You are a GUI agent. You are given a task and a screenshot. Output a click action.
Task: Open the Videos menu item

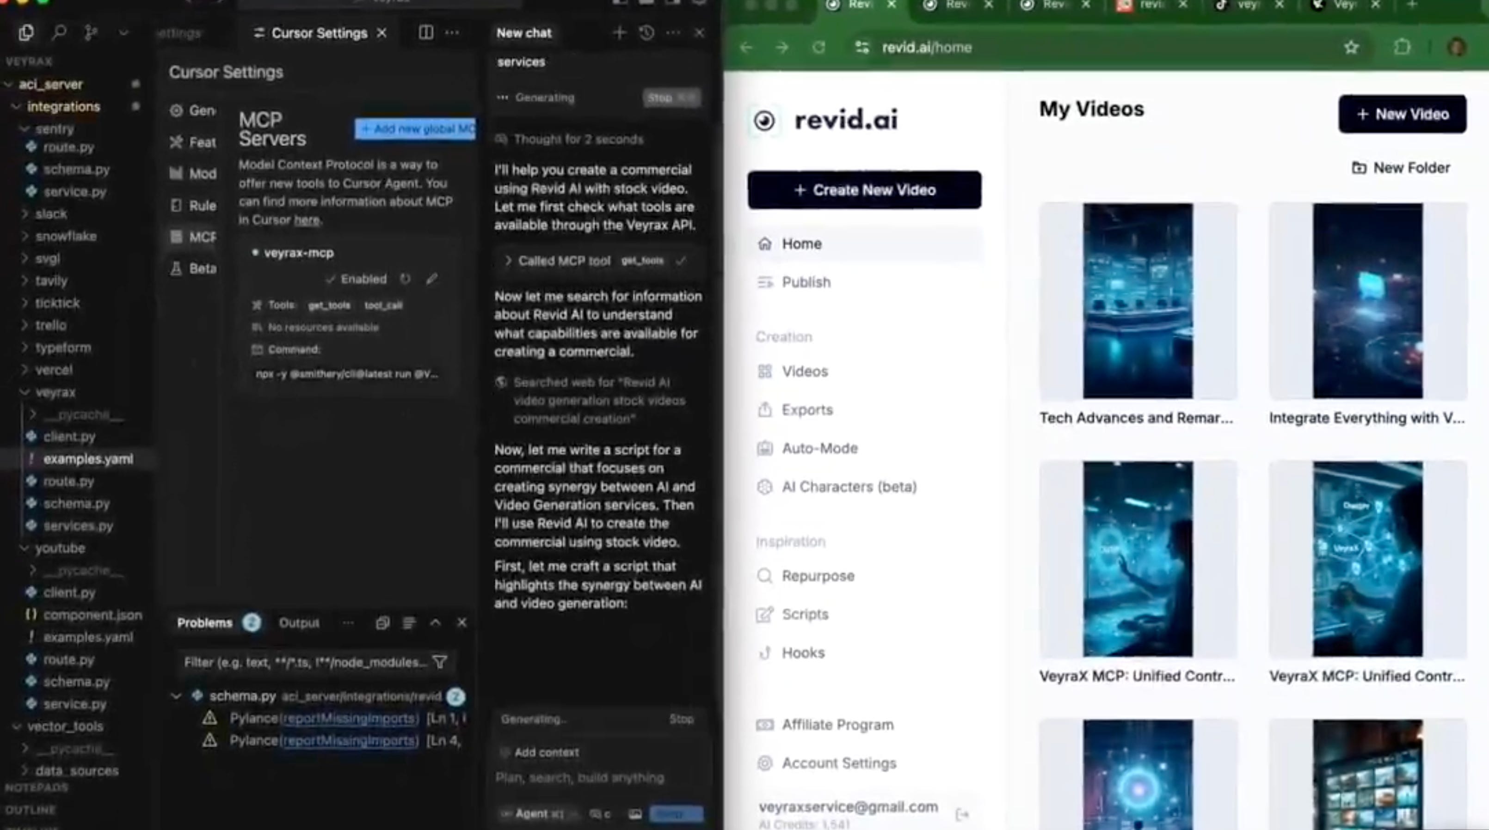(804, 372)
